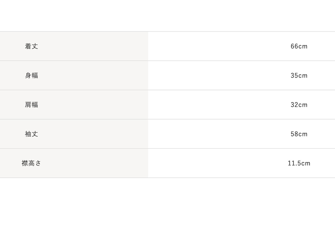Click the collar height measurement of 11.5cm
The height and width of the screenshot is (232, 335).
tap(299, 163)
